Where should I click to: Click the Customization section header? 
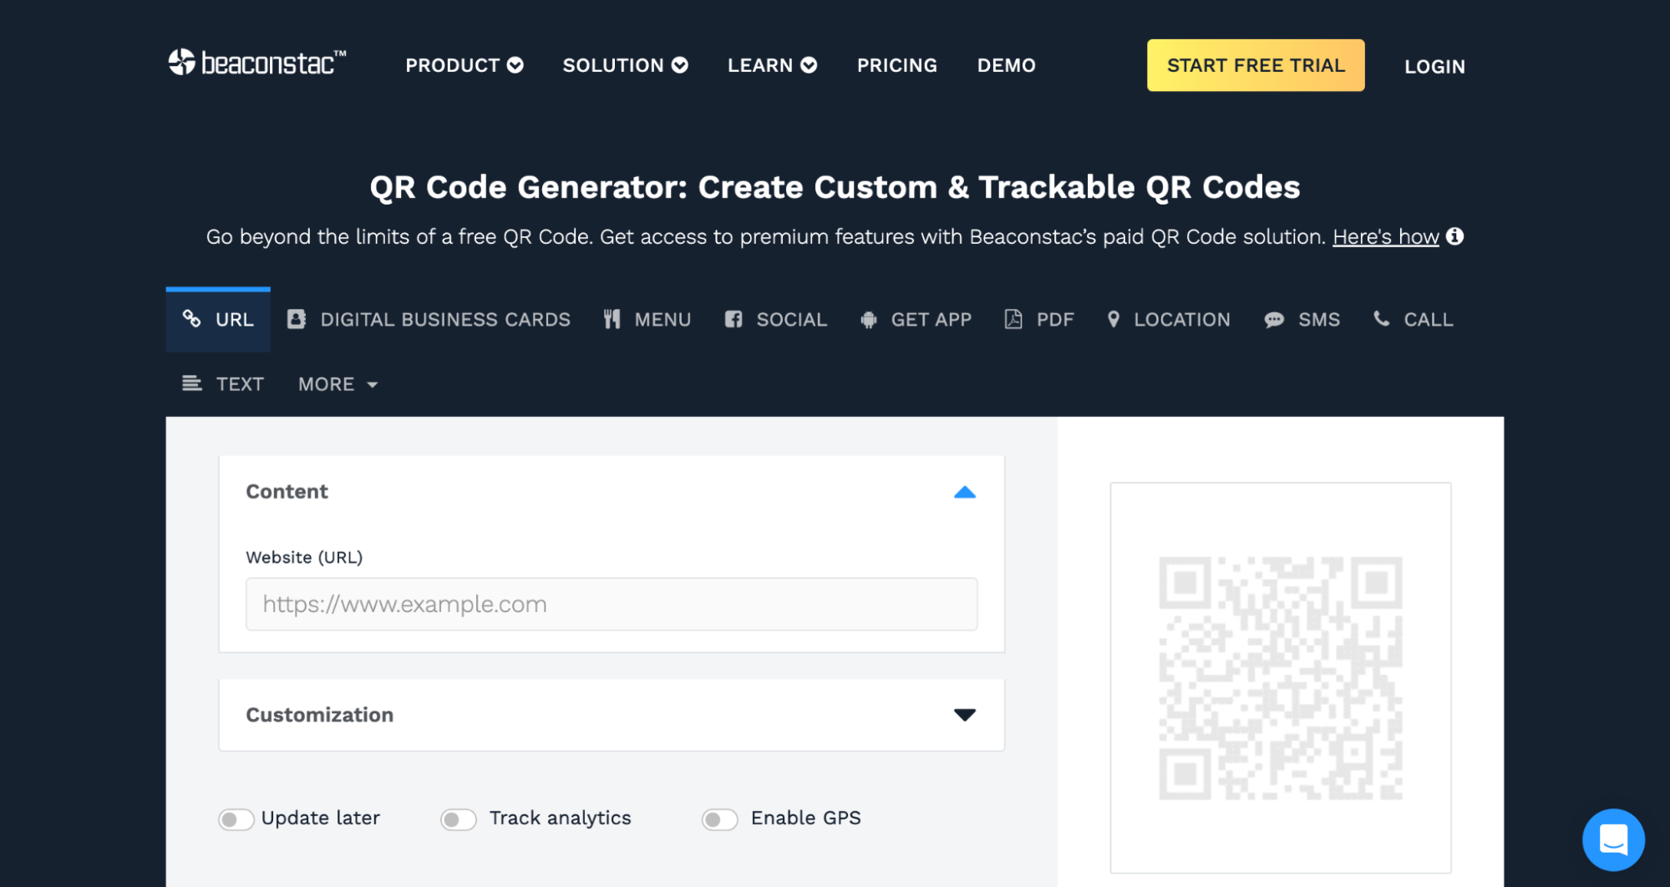[612, 715]
